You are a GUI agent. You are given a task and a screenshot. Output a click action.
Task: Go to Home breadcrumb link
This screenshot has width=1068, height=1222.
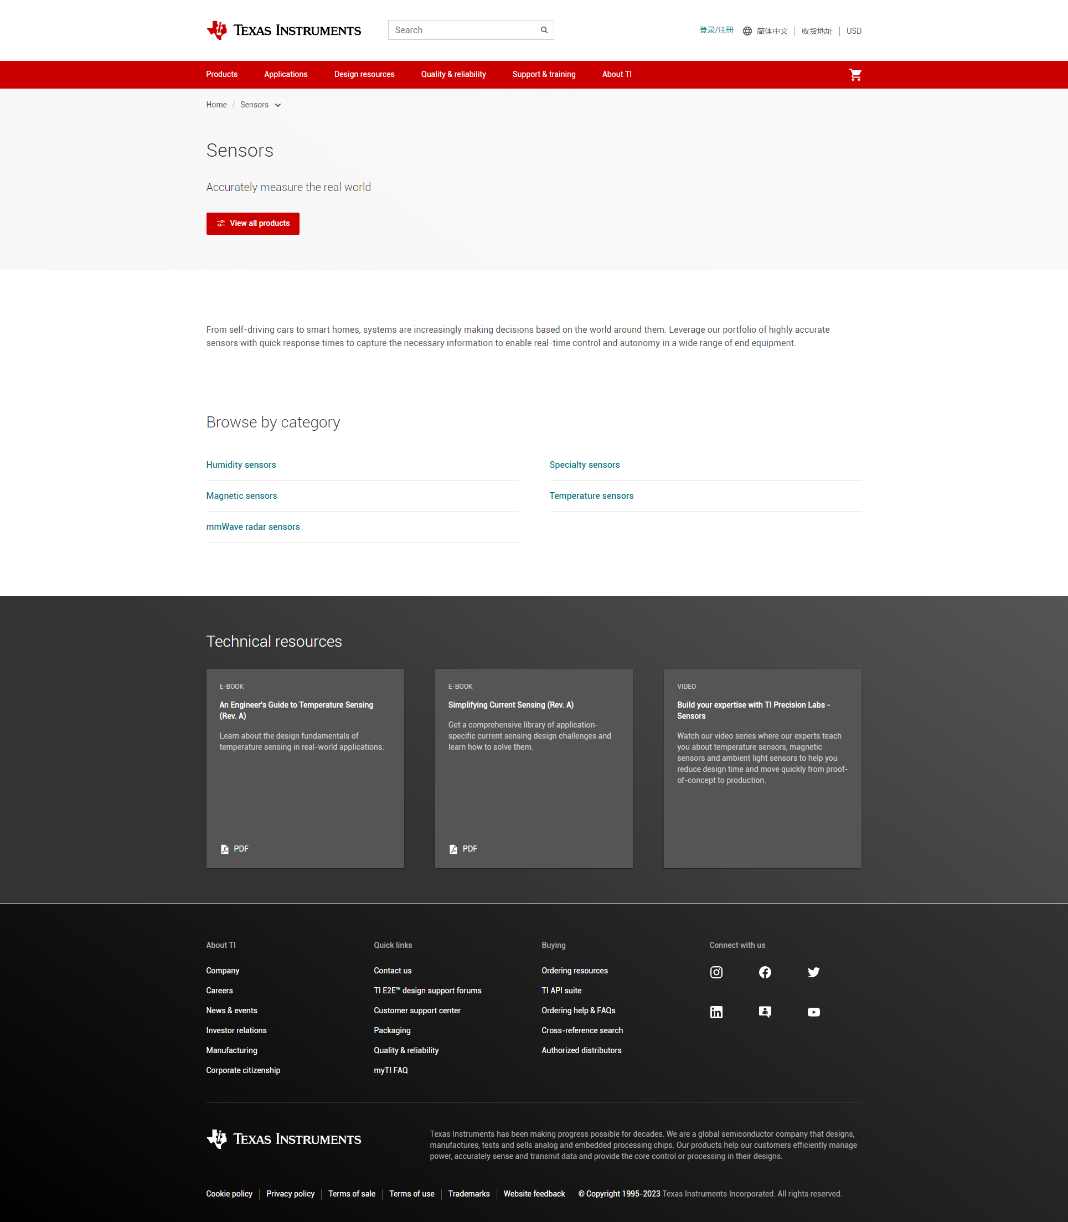[x=216, y=105]
